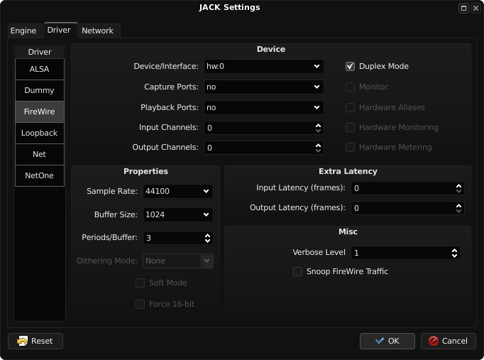Decrease Output Channels with the down arrow
The image size is (484, 360).
[x=318, y=151]
